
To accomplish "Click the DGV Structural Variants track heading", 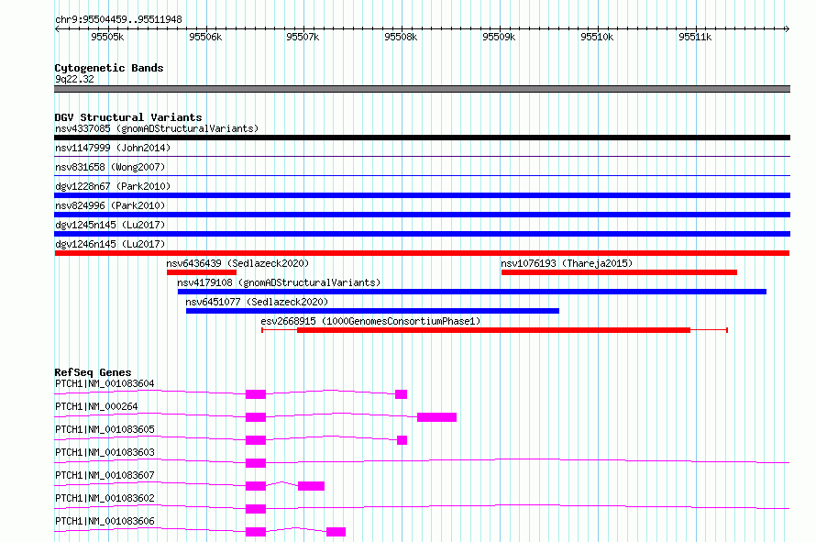I will tap(128, 117).
